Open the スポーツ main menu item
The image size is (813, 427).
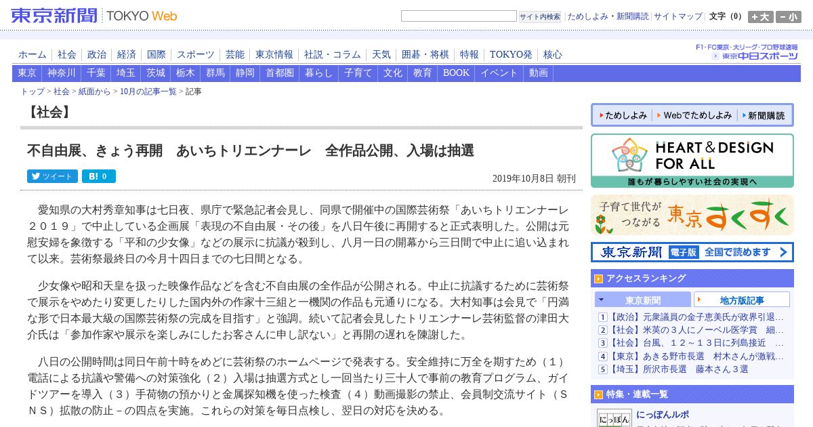(x=196, y=54)
